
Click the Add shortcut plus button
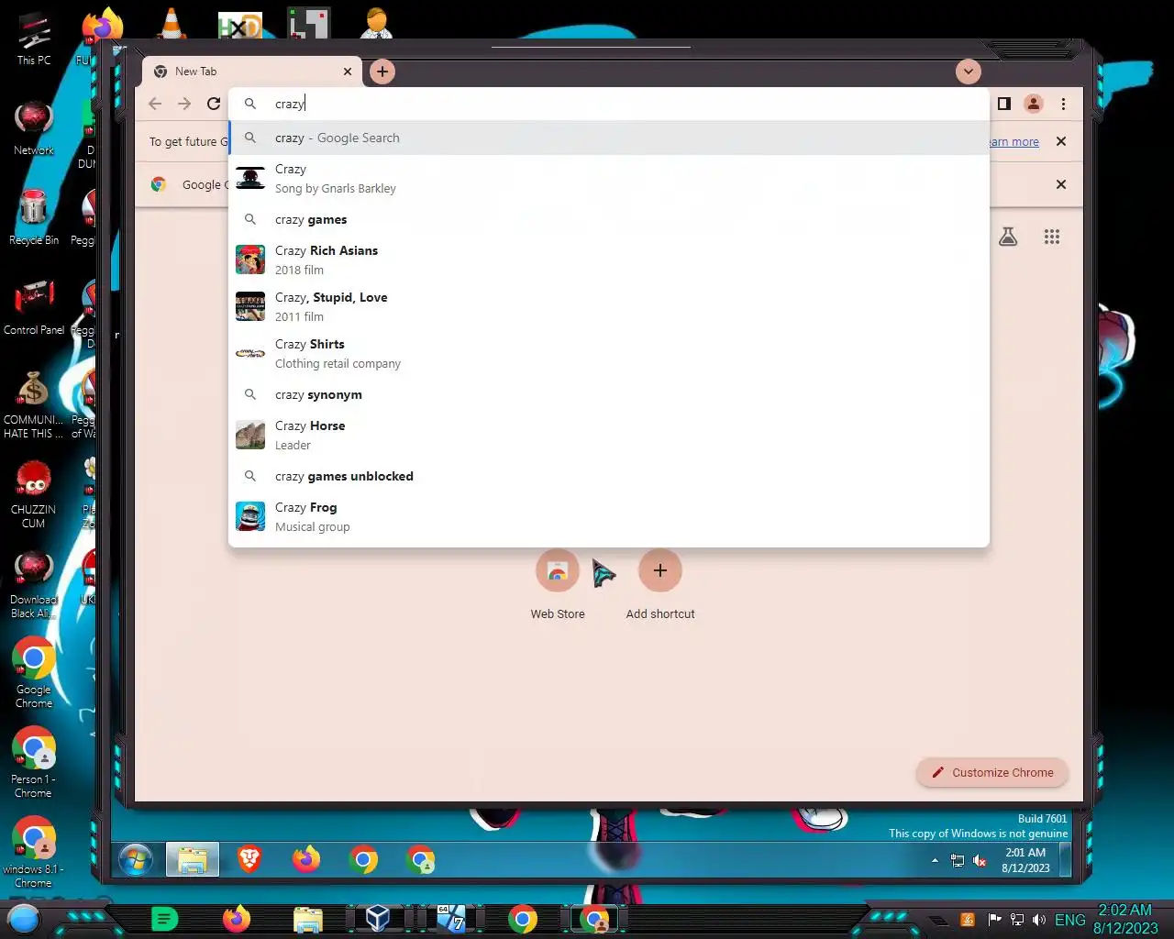[x=660, y=570]
